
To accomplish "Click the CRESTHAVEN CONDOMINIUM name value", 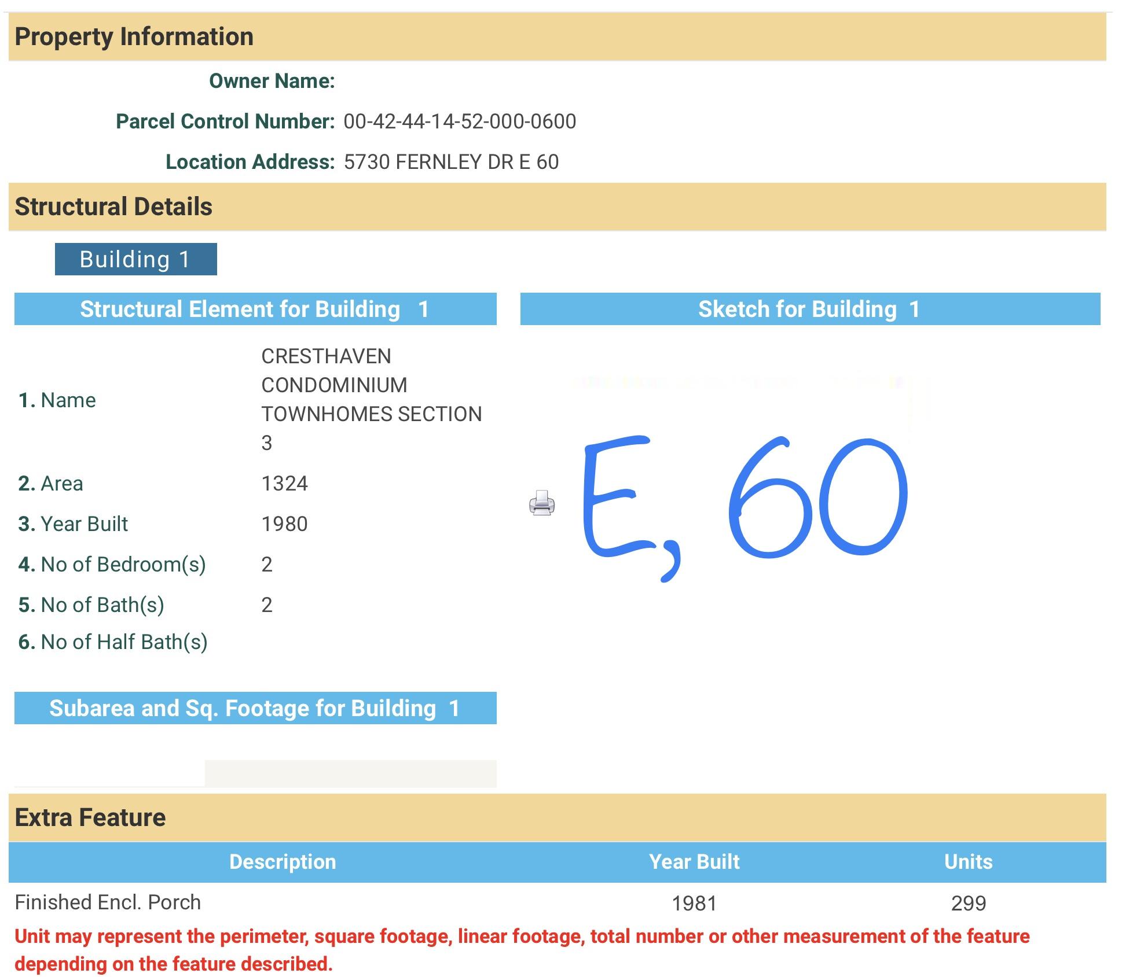I will pyautogui.click(x=371, y=399).
